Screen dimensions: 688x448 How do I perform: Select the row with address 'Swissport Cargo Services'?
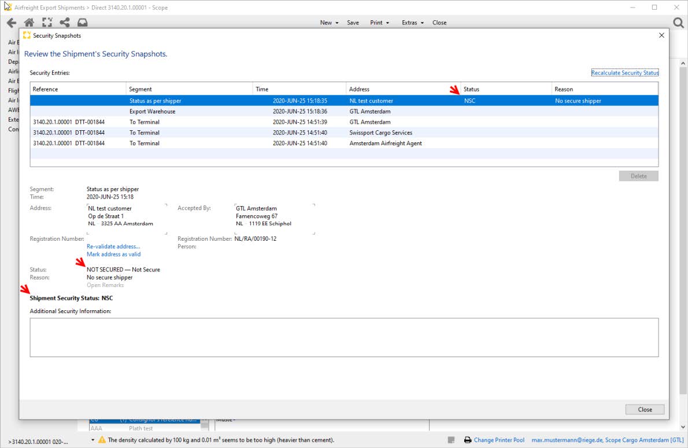click(x=344, y=132)
